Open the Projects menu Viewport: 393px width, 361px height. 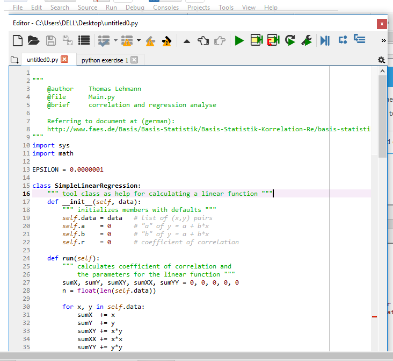coord(199,8)
